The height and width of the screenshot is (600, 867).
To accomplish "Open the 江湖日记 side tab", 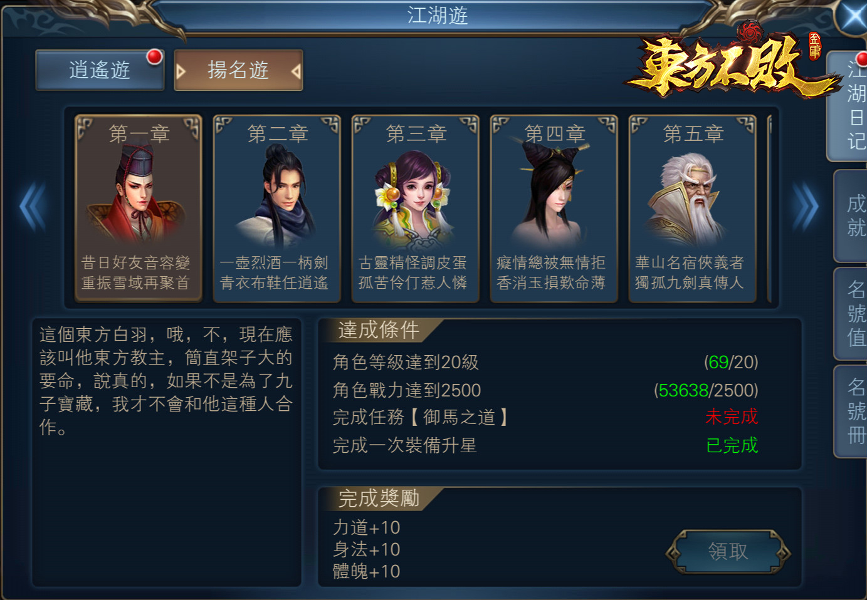I will click(852, 106).
